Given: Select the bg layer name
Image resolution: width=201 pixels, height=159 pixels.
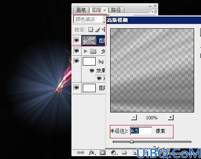Looking at the screenshot, I should point(101,61).
